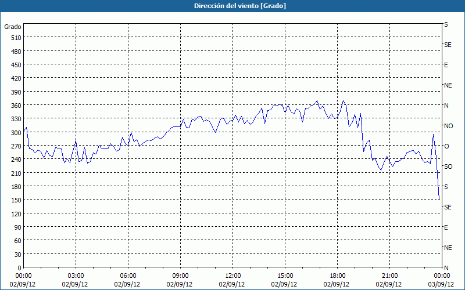Click the 480 value on the degree axis

tap(17, 52)
